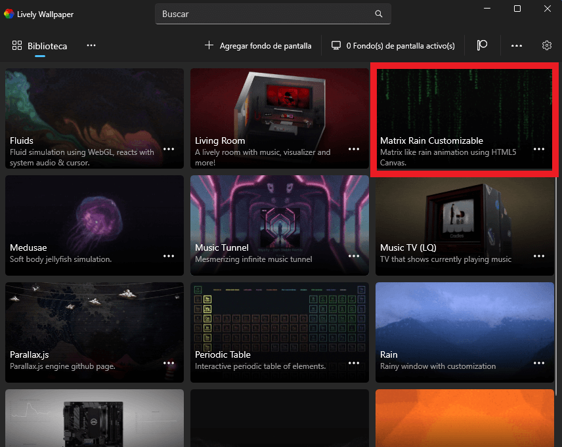Open the settings gear
Viewport: 562px width, 447px height.
click(547, 45)
